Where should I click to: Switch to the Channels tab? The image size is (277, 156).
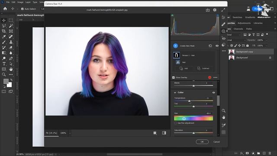238,29
